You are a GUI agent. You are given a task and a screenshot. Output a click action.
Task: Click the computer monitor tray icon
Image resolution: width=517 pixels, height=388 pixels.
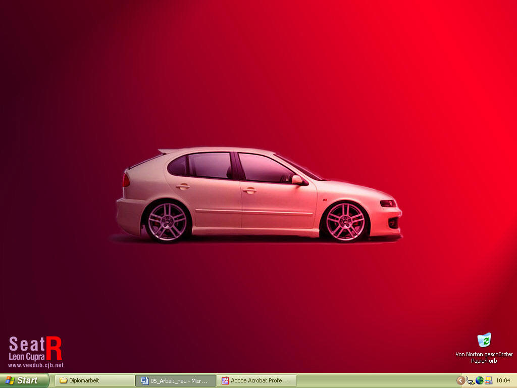pyautogui.click(x=488, y=381)
